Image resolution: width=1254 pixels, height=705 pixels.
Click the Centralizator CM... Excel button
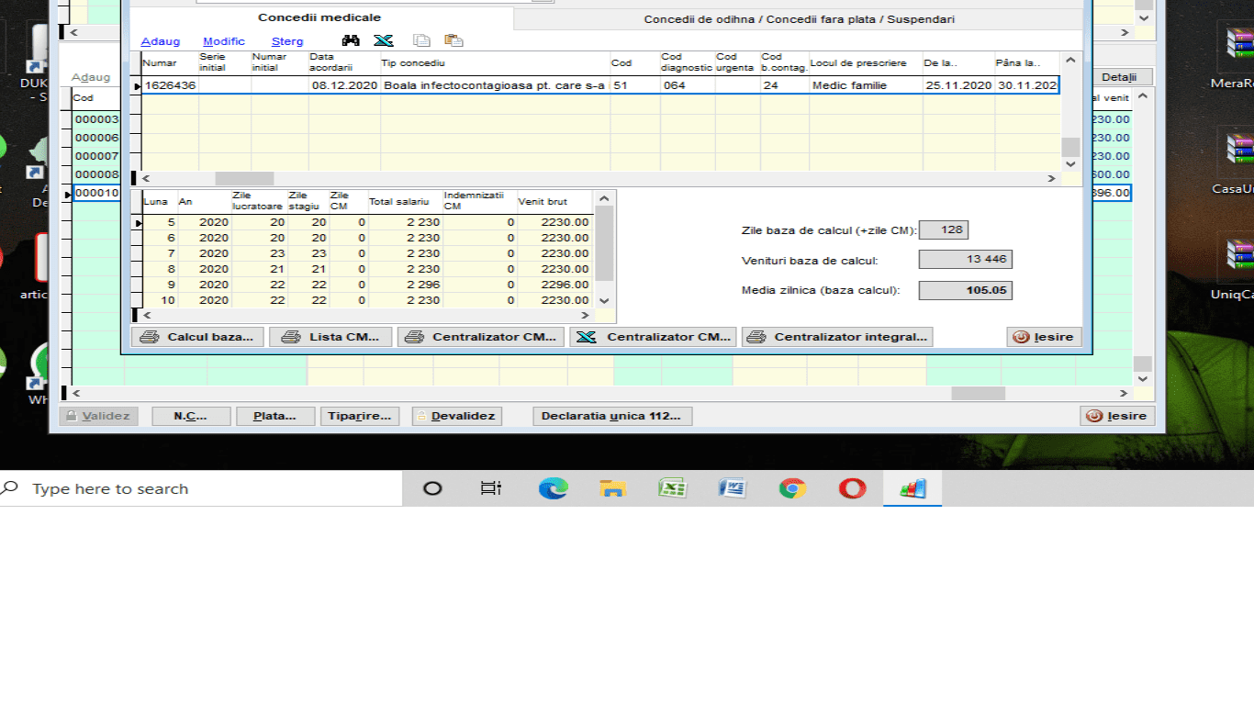(x=653, y=337)
